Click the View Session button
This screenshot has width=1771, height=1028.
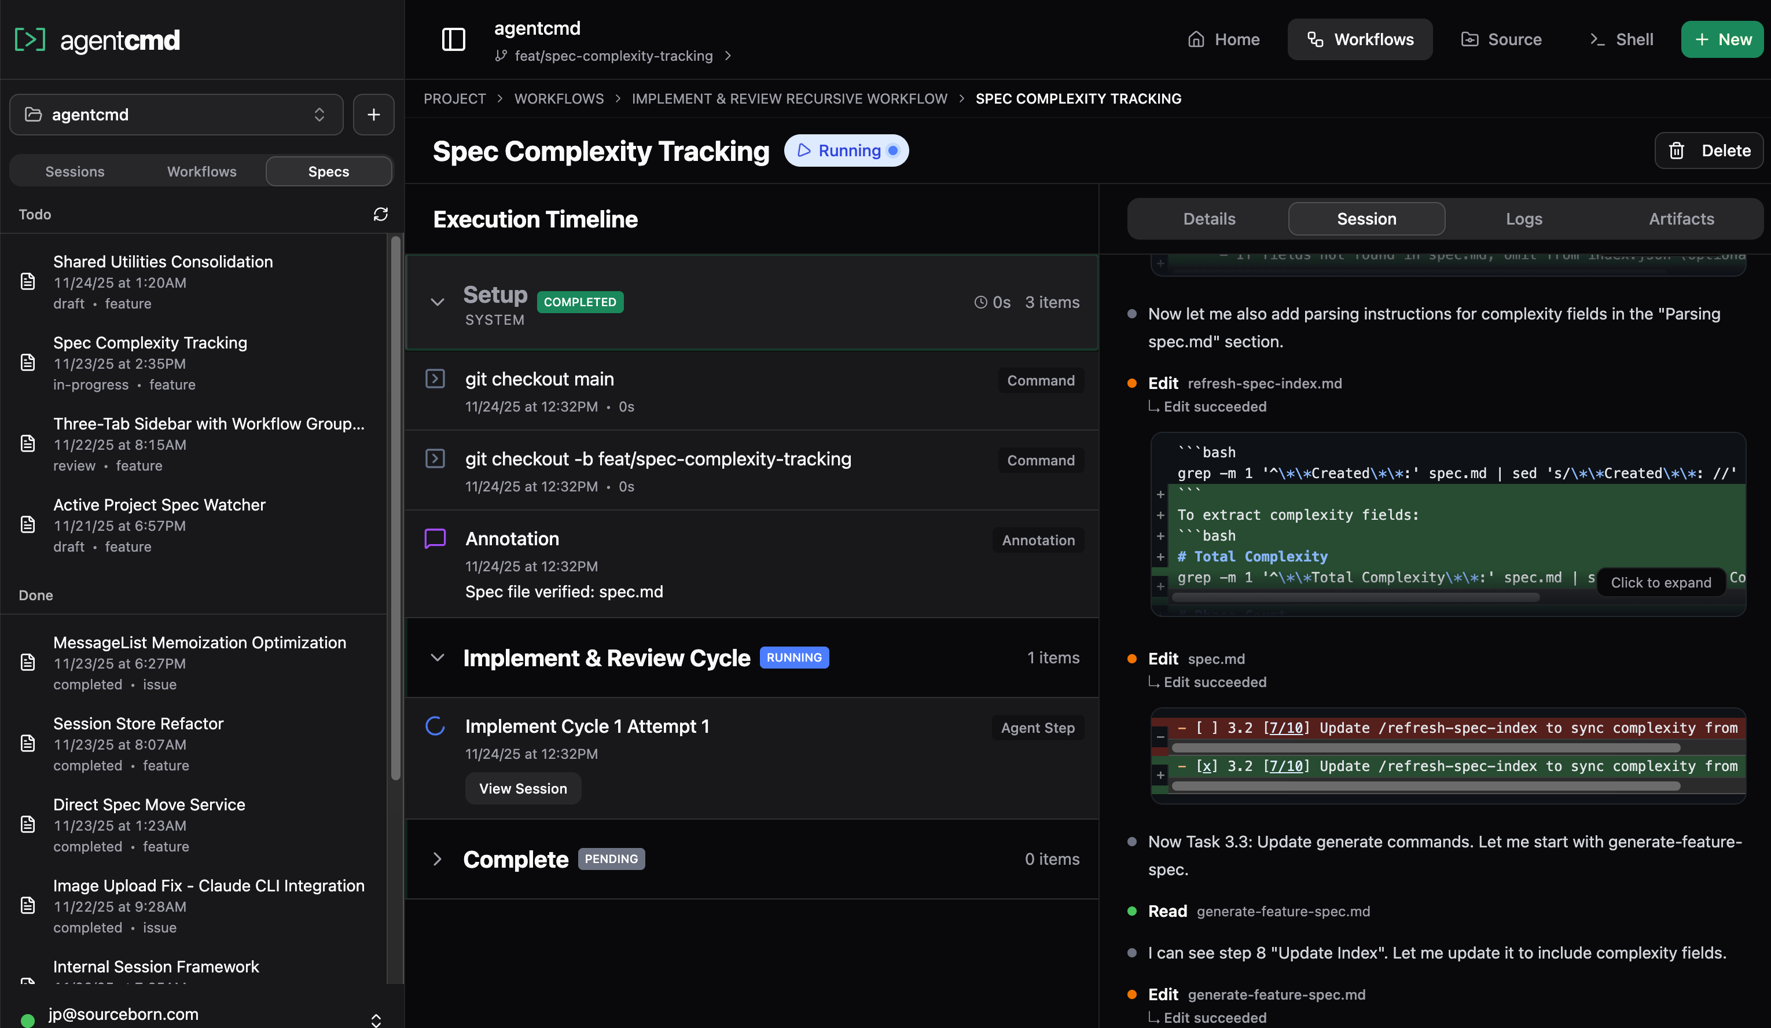tap(523, 788)
